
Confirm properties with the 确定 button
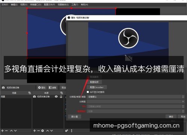(x=171, y=117)
